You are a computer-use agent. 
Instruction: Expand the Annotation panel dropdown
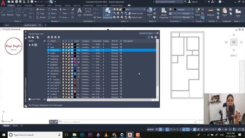tap(89, 21)
